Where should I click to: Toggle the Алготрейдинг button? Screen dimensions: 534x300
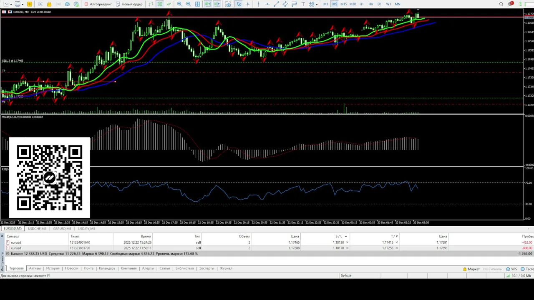(x=98, y=4)
